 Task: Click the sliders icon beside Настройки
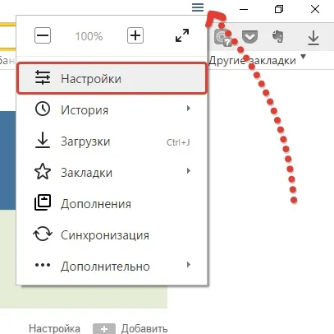point(43,77)
